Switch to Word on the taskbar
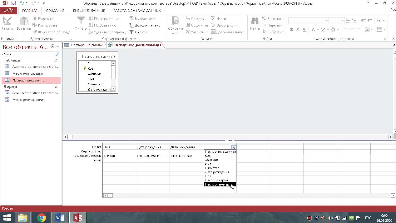Image resolution: width=396 pixels, height=223 pixels. coord(59,218)
